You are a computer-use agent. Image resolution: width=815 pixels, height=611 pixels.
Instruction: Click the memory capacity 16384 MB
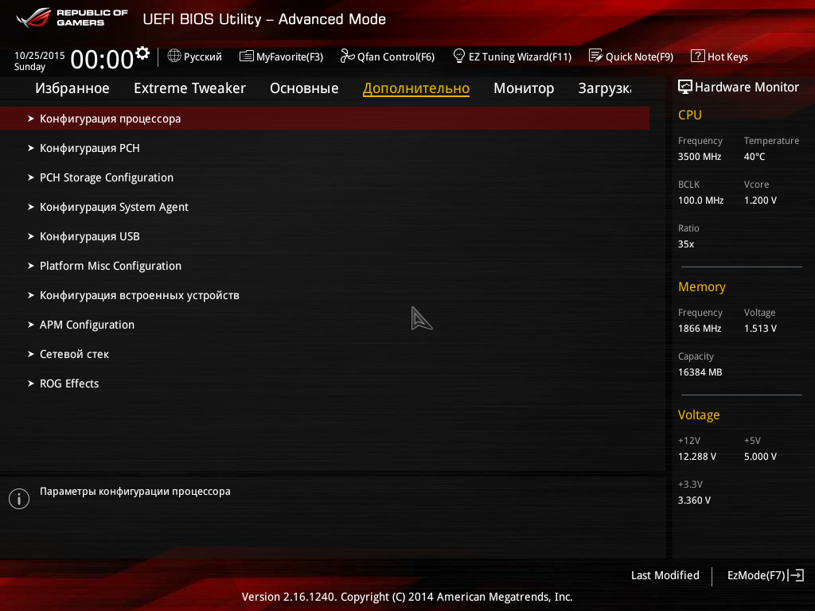coord(700,372)
